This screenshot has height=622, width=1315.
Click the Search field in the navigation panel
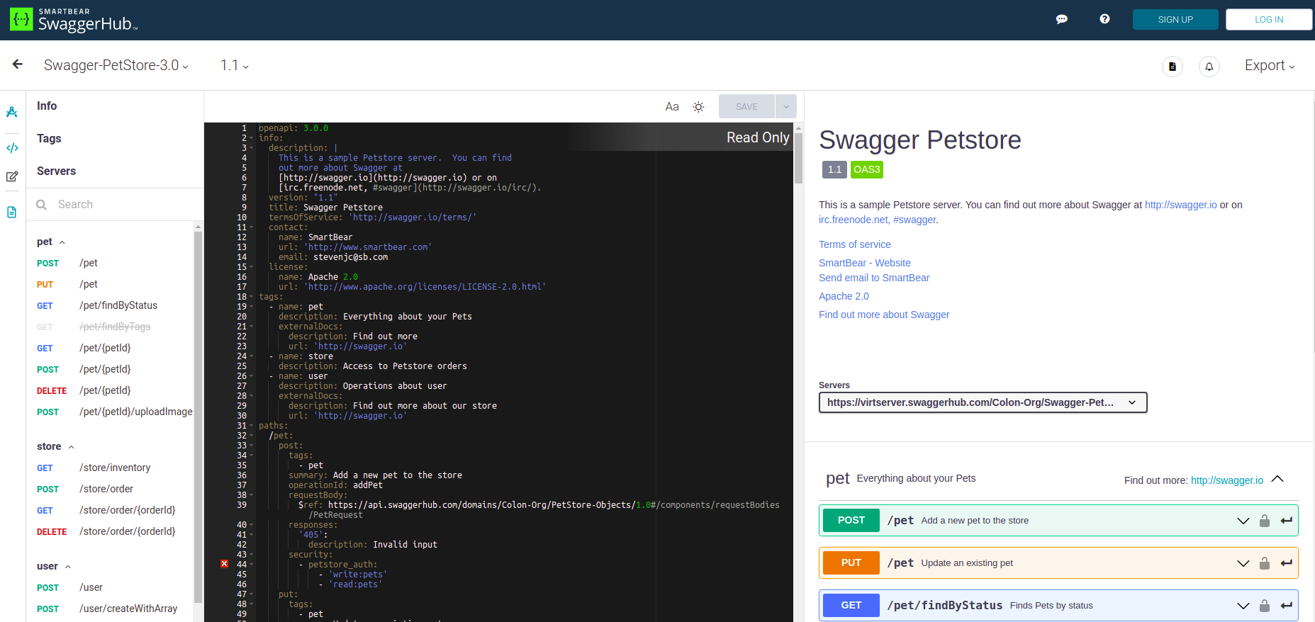click(113, 204)
